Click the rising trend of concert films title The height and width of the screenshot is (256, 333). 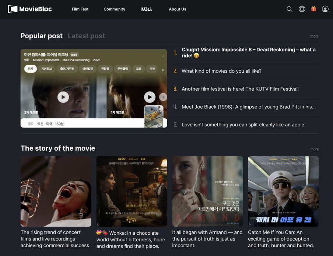click(55, 239)
